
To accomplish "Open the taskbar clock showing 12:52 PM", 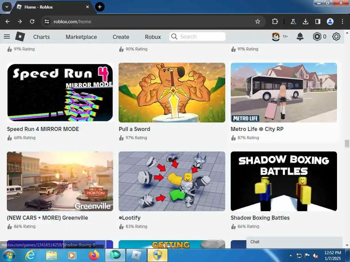I will tap(333, 256).
